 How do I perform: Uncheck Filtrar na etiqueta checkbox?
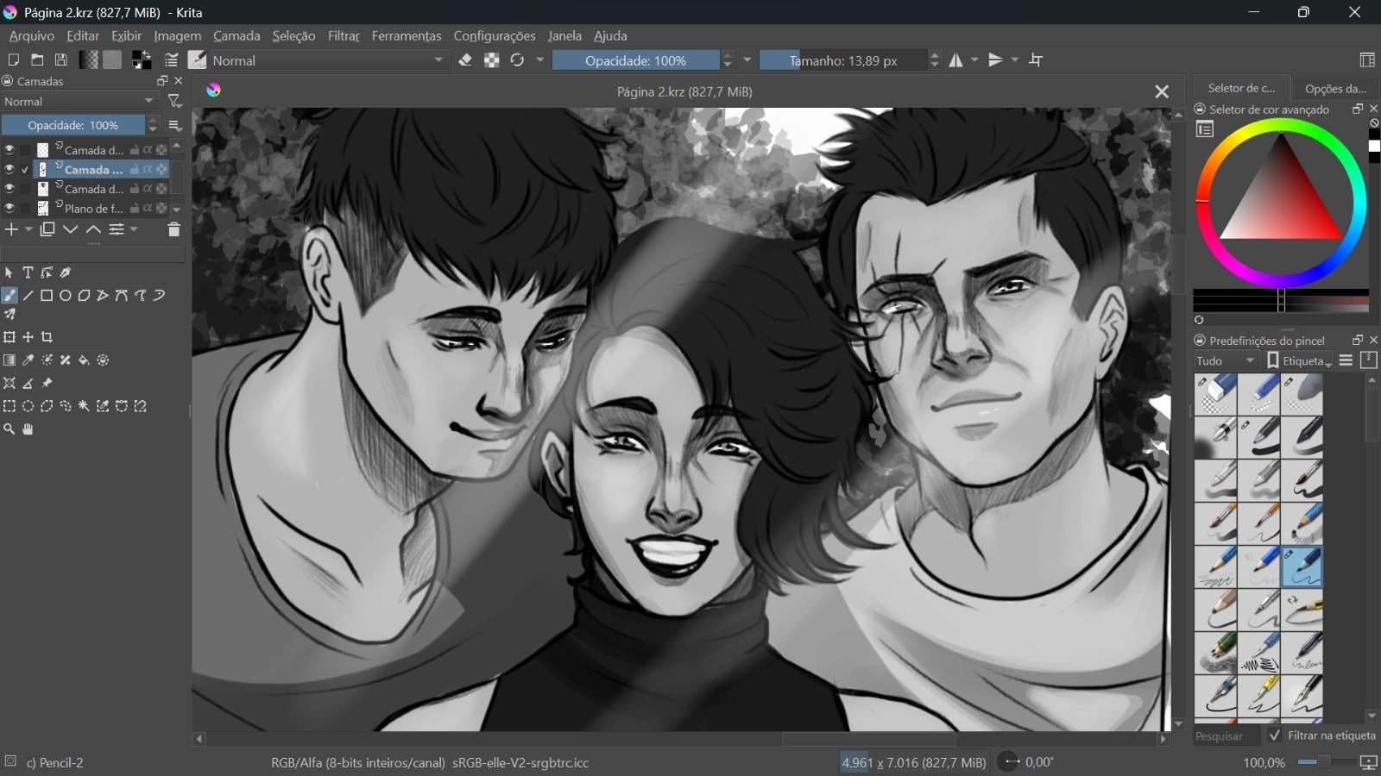[x=1275, y=735]
